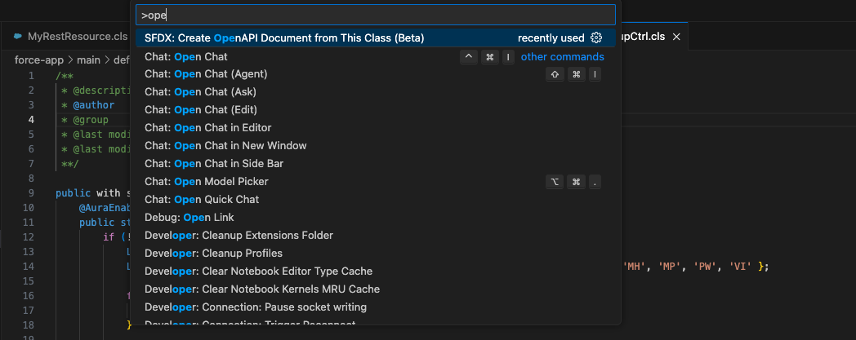The height and width of the screenshot is (340, 856).
Task: Select Chat: Open Chat (Edit)
Action: coord(376,110)
